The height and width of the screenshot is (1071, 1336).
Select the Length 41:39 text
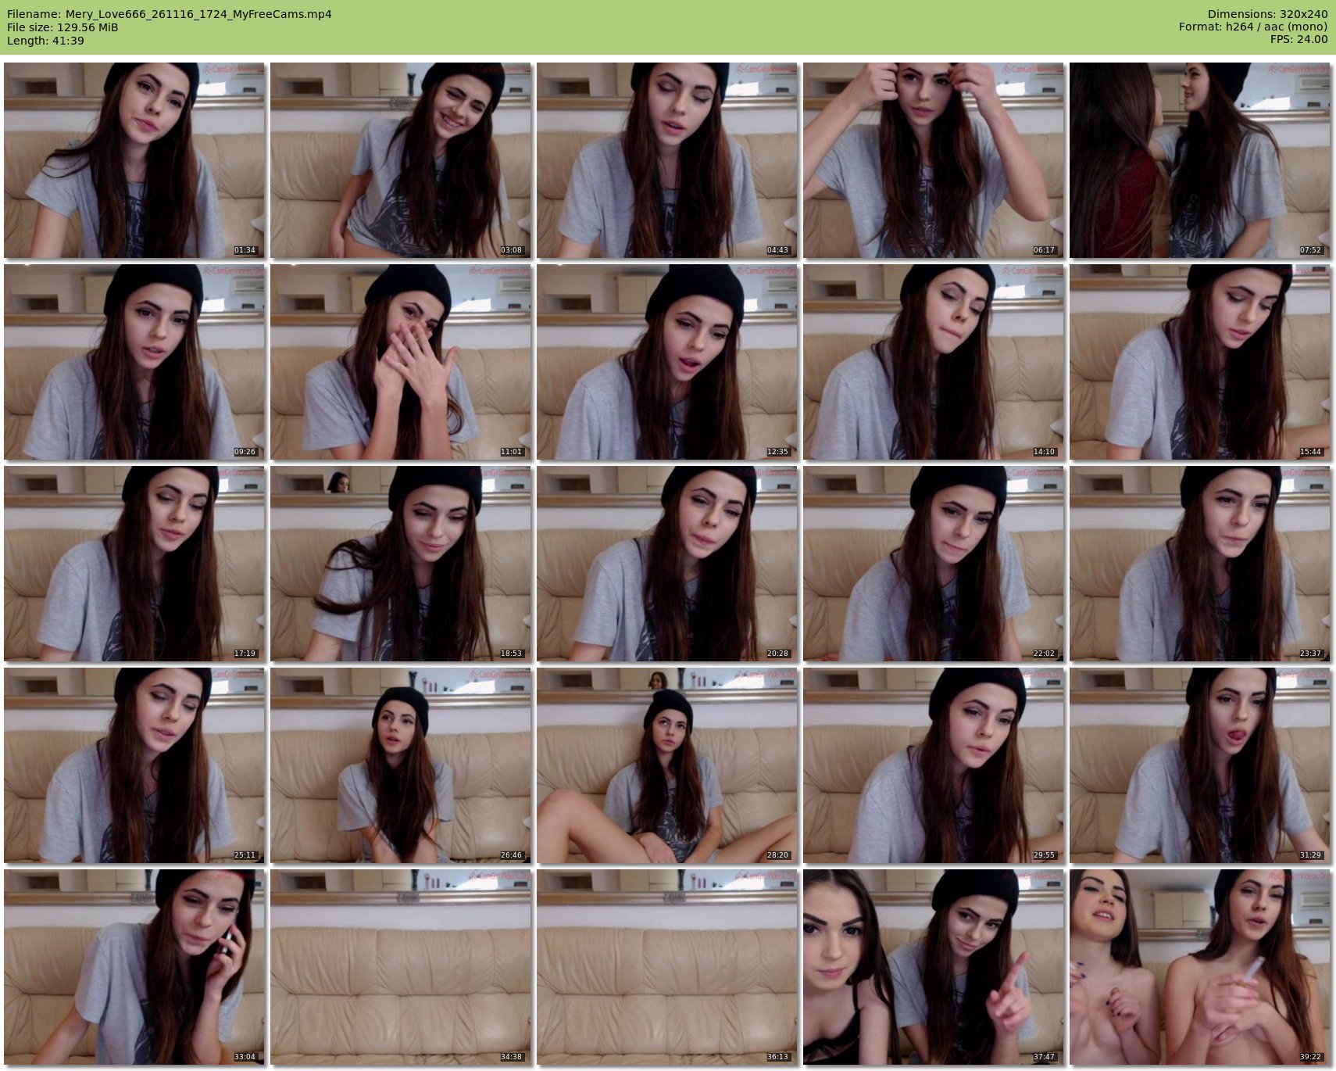45,41
